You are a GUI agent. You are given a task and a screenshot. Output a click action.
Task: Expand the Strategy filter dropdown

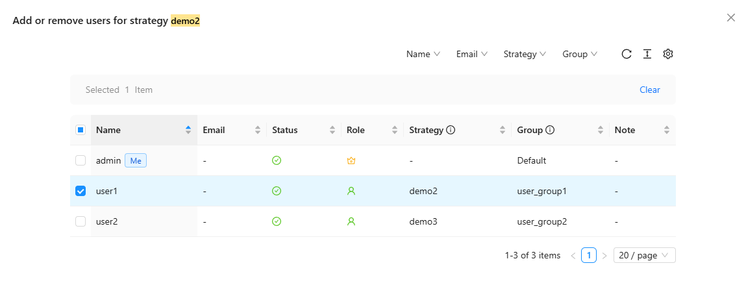point(525,54)
